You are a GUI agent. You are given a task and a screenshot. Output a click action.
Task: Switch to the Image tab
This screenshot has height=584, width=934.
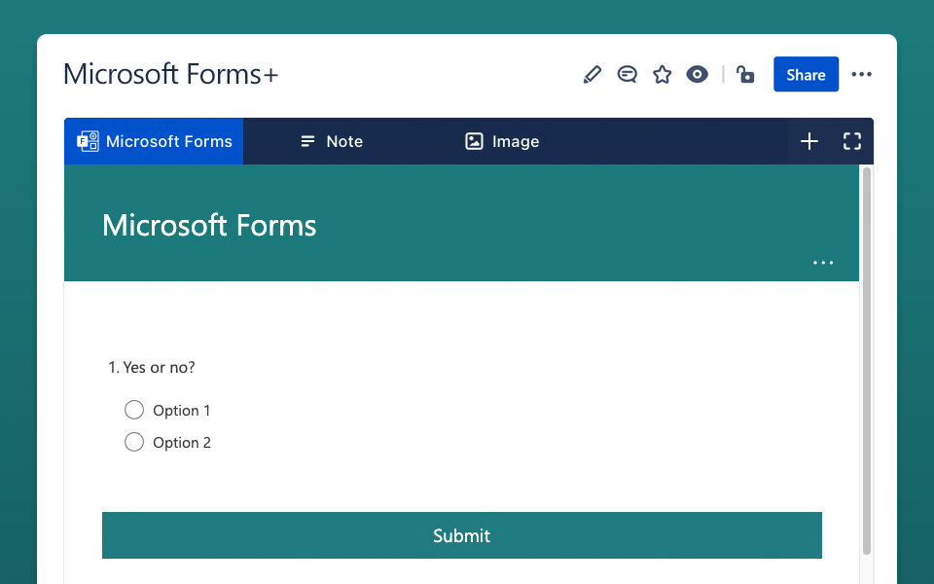click(x=501, y=141)
